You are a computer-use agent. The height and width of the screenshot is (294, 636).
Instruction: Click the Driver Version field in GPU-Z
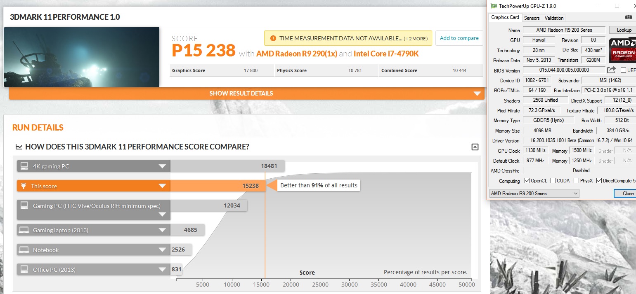[579, 141]
